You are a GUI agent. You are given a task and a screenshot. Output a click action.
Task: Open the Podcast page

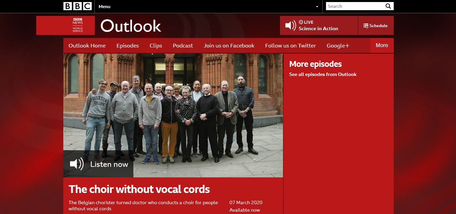point(183,45)
